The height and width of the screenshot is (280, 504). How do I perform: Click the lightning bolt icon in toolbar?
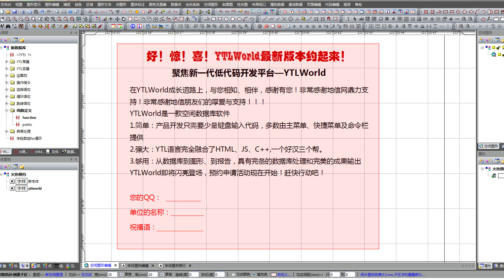click(451, 19)
